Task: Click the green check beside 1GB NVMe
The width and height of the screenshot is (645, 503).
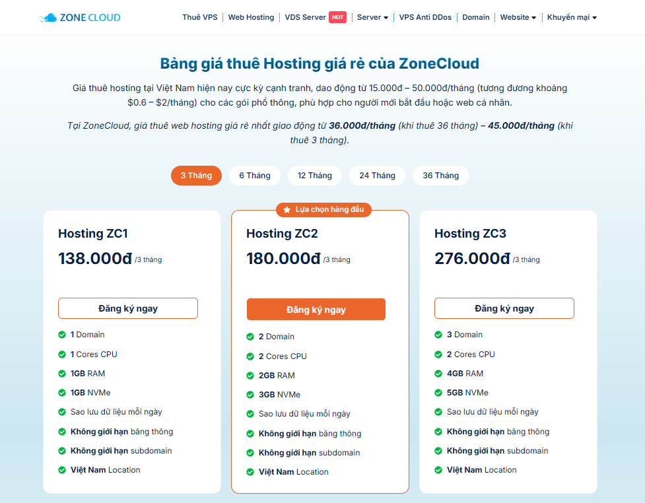Action: tap(62, 393)
